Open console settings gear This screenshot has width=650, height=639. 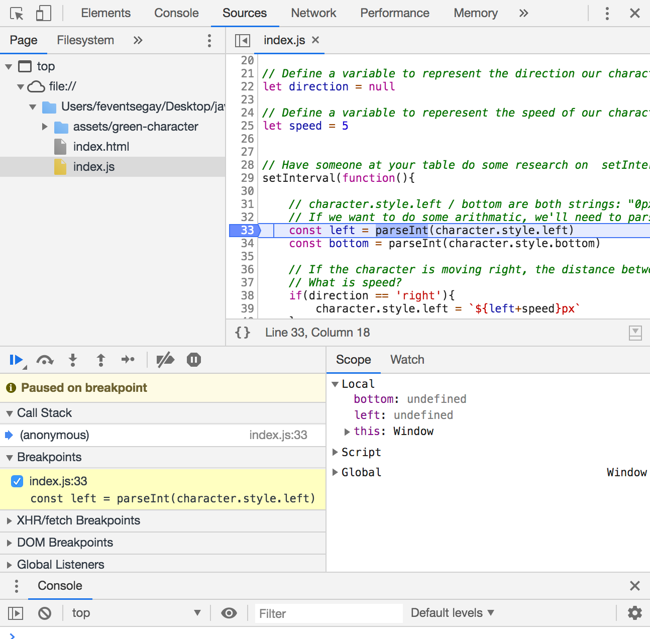coord(634,613)
